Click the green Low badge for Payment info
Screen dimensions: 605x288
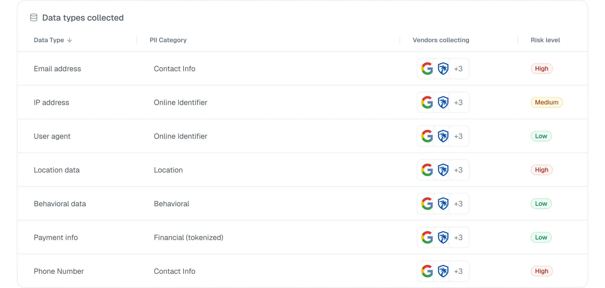pyautogui.click(x=541, y=237)
